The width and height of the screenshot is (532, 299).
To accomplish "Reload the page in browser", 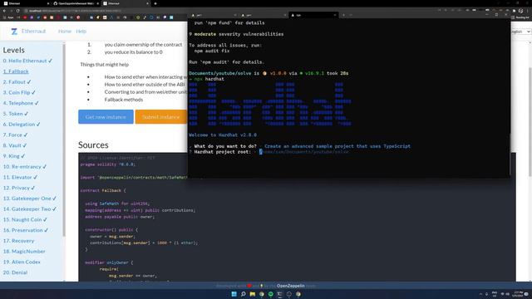I will click(x=17, y=11).
